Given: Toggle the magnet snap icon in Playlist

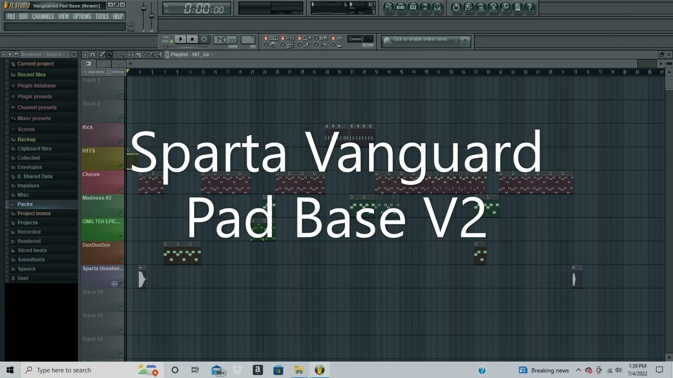Looking at the screenshot, I should point(93,55).
